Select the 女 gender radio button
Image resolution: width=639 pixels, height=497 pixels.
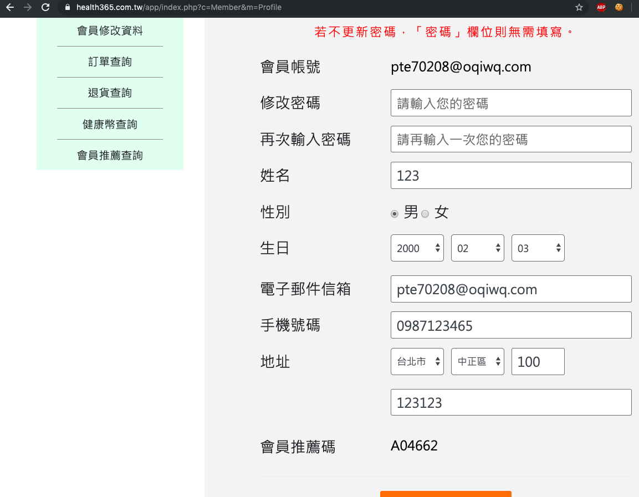point(425,214)
